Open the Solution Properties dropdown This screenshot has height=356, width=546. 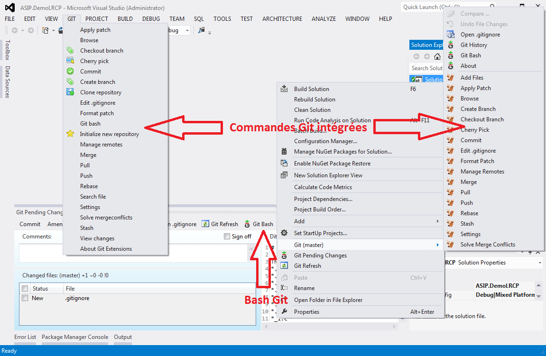(x=540, y=263)
